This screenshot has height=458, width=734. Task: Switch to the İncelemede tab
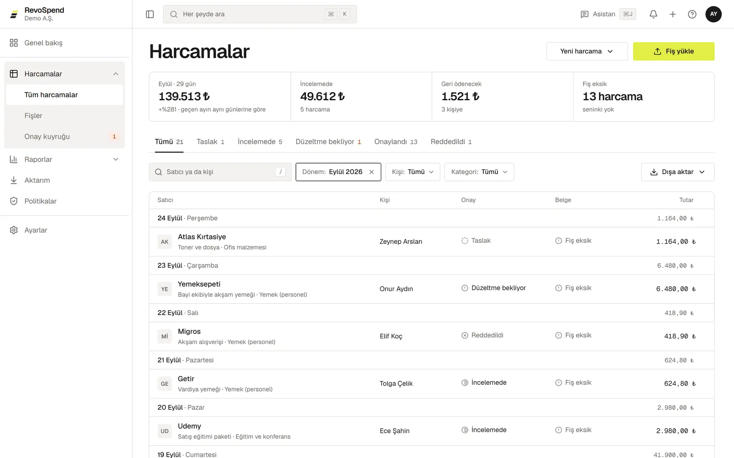[x=260, y=142]
